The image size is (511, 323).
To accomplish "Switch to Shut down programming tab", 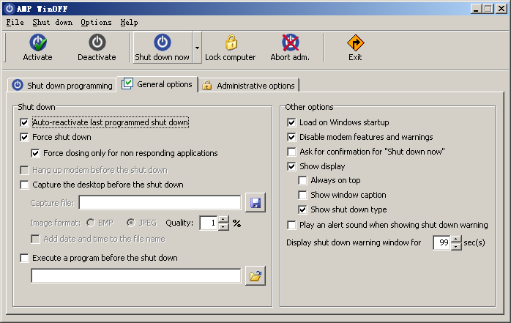I will [x=62, y=86].
